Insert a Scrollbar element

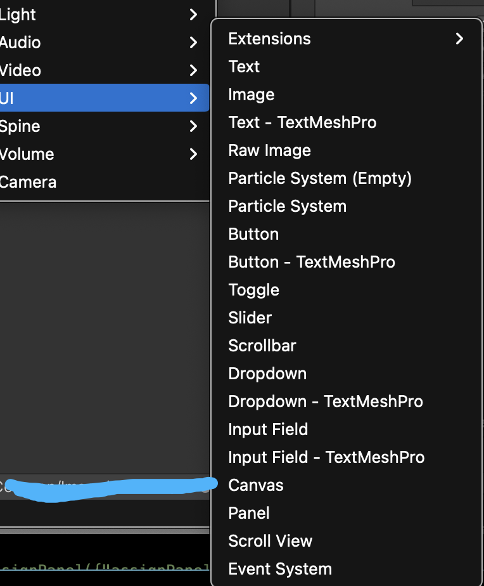click(262, 346)
